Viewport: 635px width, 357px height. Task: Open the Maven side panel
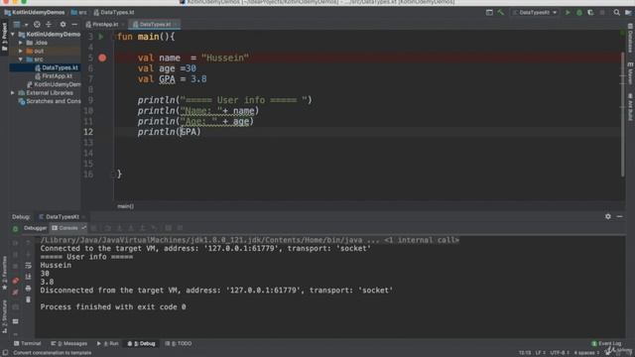click(x=631, y=73)
